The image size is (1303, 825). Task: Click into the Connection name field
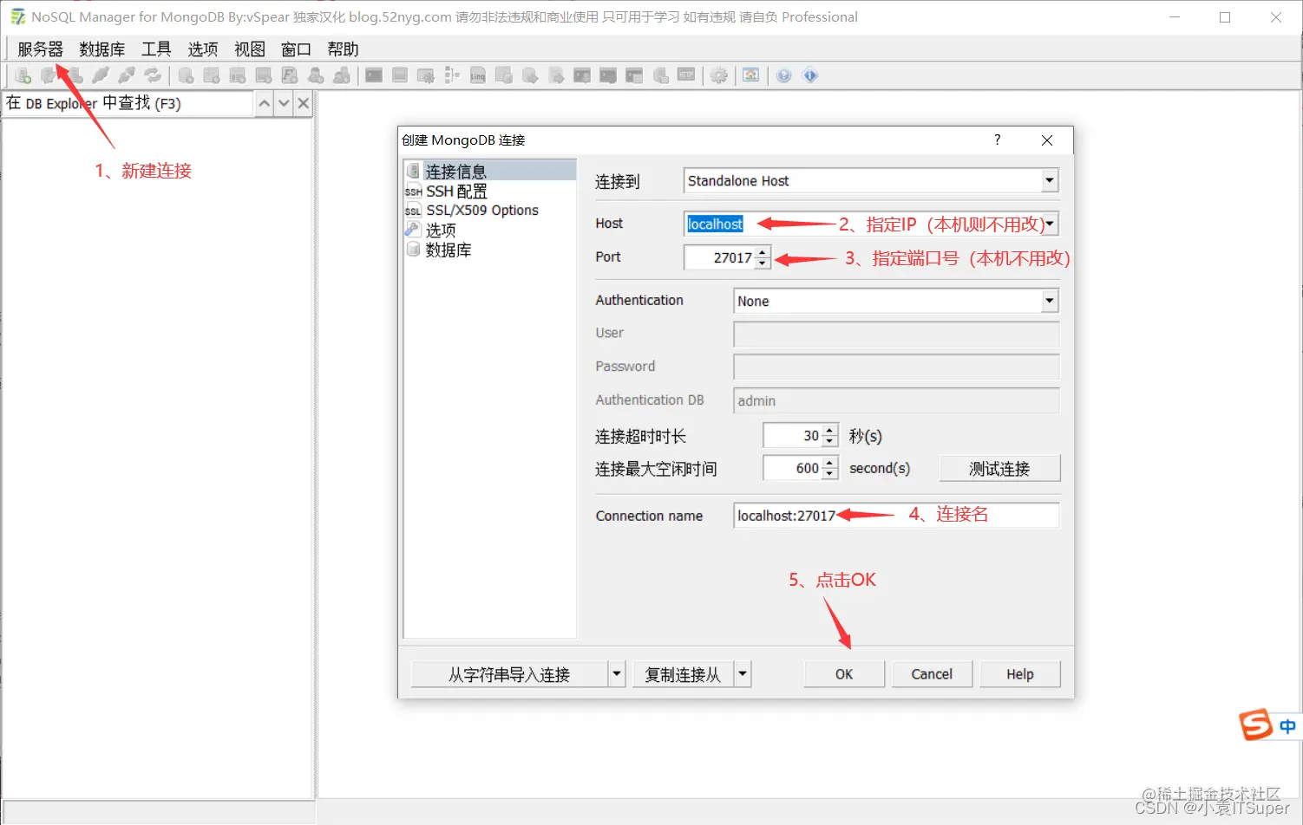896,516
